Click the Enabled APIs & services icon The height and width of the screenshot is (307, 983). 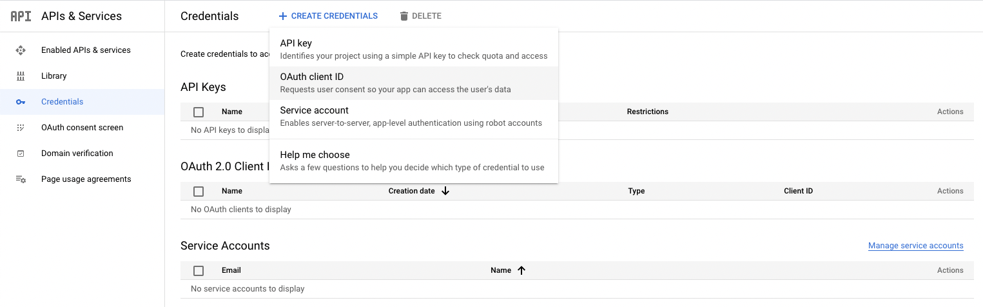(x=21, y=50)
